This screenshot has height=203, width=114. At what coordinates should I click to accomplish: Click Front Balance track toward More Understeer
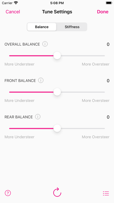click(31, 92)
